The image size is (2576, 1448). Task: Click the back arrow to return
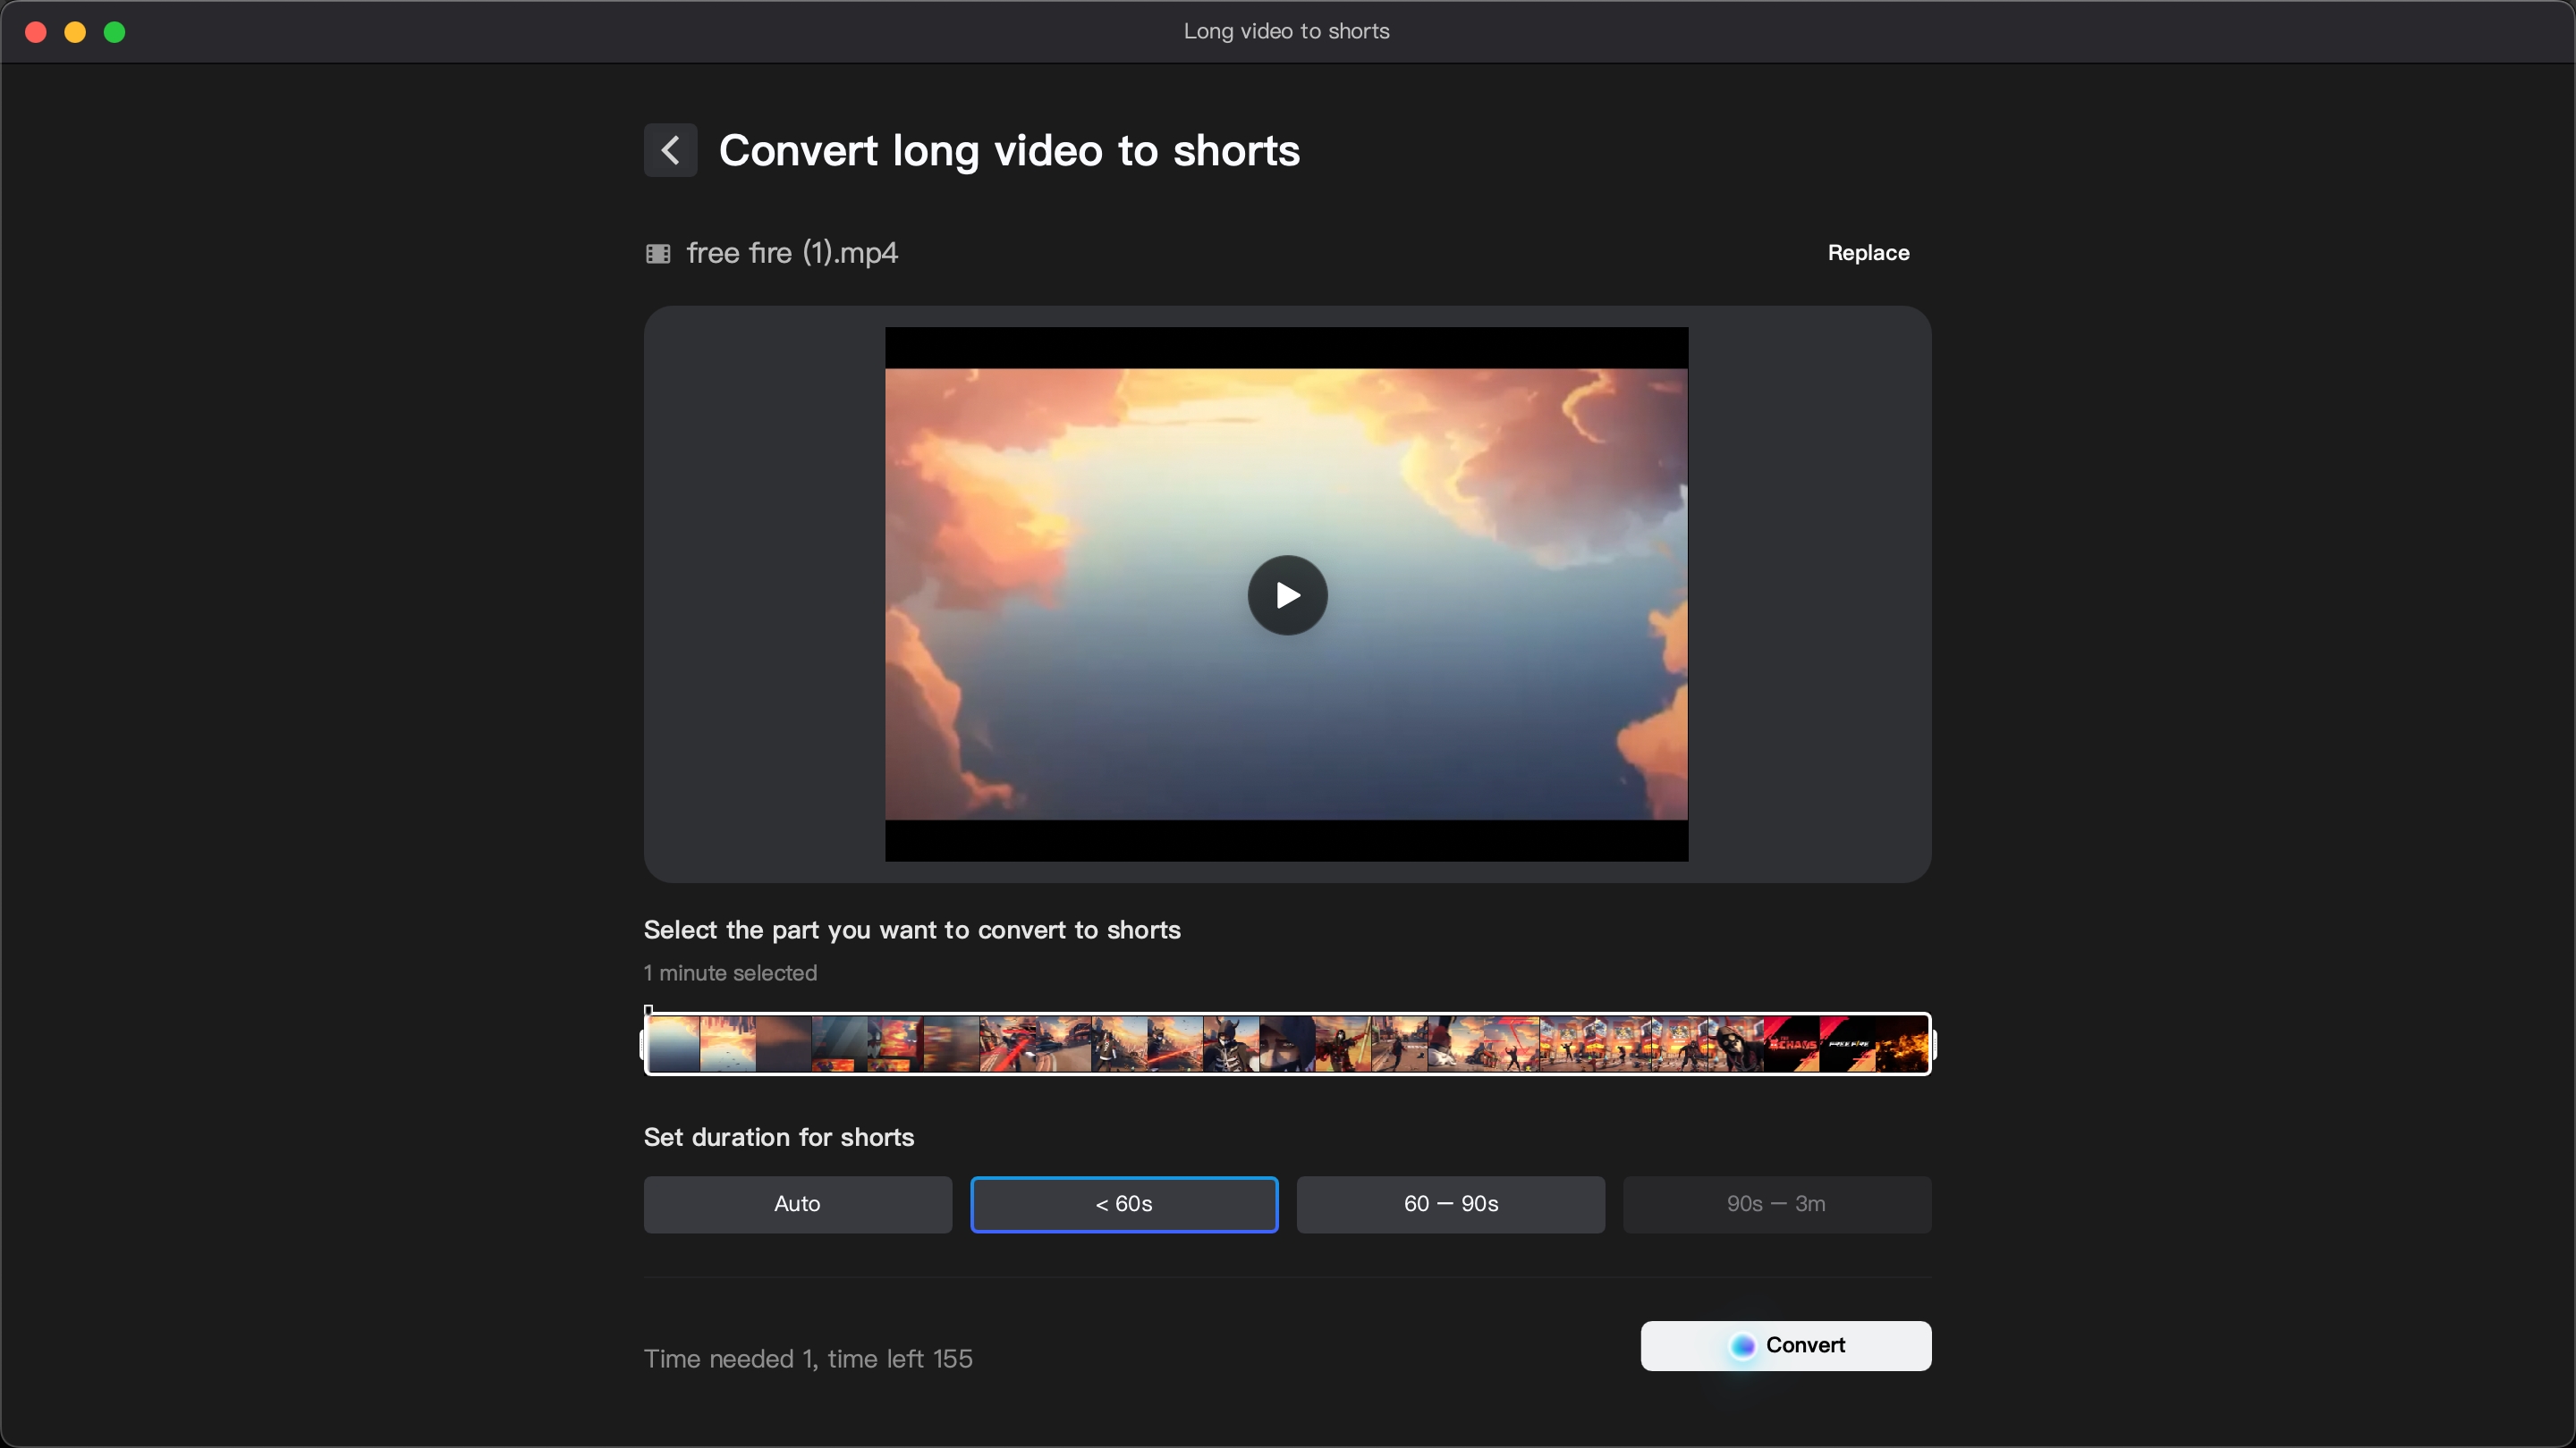(670, 150)
